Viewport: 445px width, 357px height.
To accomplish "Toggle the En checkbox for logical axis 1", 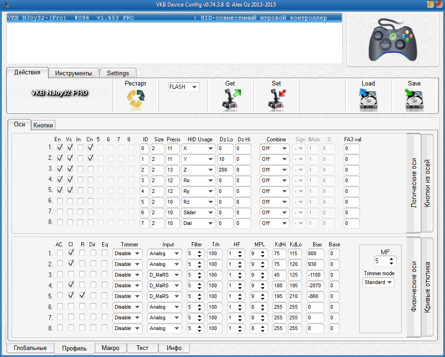I will pos(60,147).
